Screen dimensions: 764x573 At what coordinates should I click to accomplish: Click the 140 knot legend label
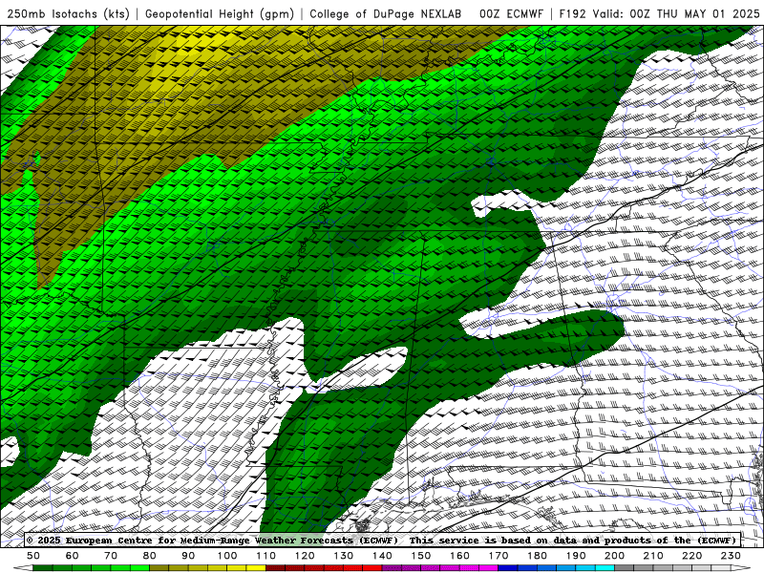382,556
